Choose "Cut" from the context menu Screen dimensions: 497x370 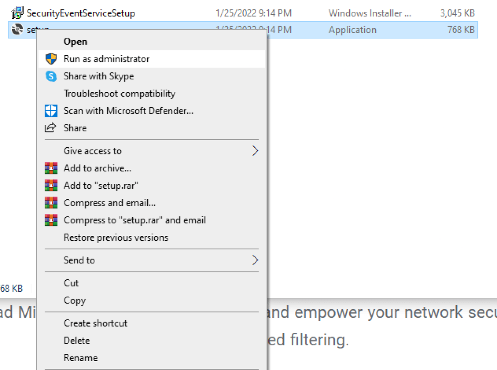71,283
